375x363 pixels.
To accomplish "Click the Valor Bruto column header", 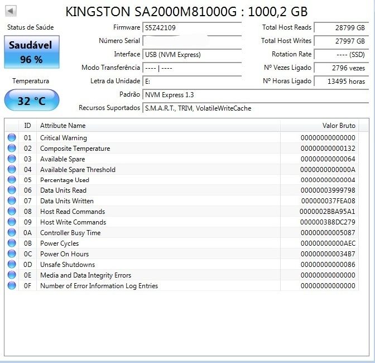I will pos(319,126).
